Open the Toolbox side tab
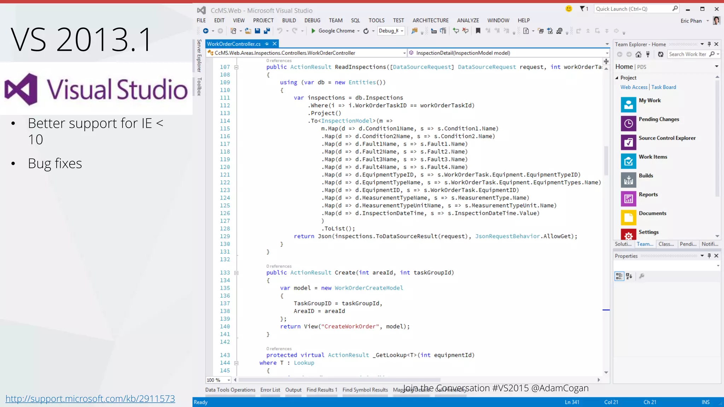The image size is (724, 407). click(199, 87)
